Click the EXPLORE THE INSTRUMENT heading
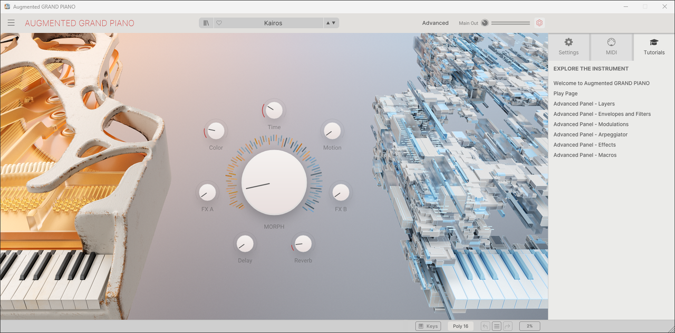The height and width of the screenshot is (333, 675). [591, 68]
